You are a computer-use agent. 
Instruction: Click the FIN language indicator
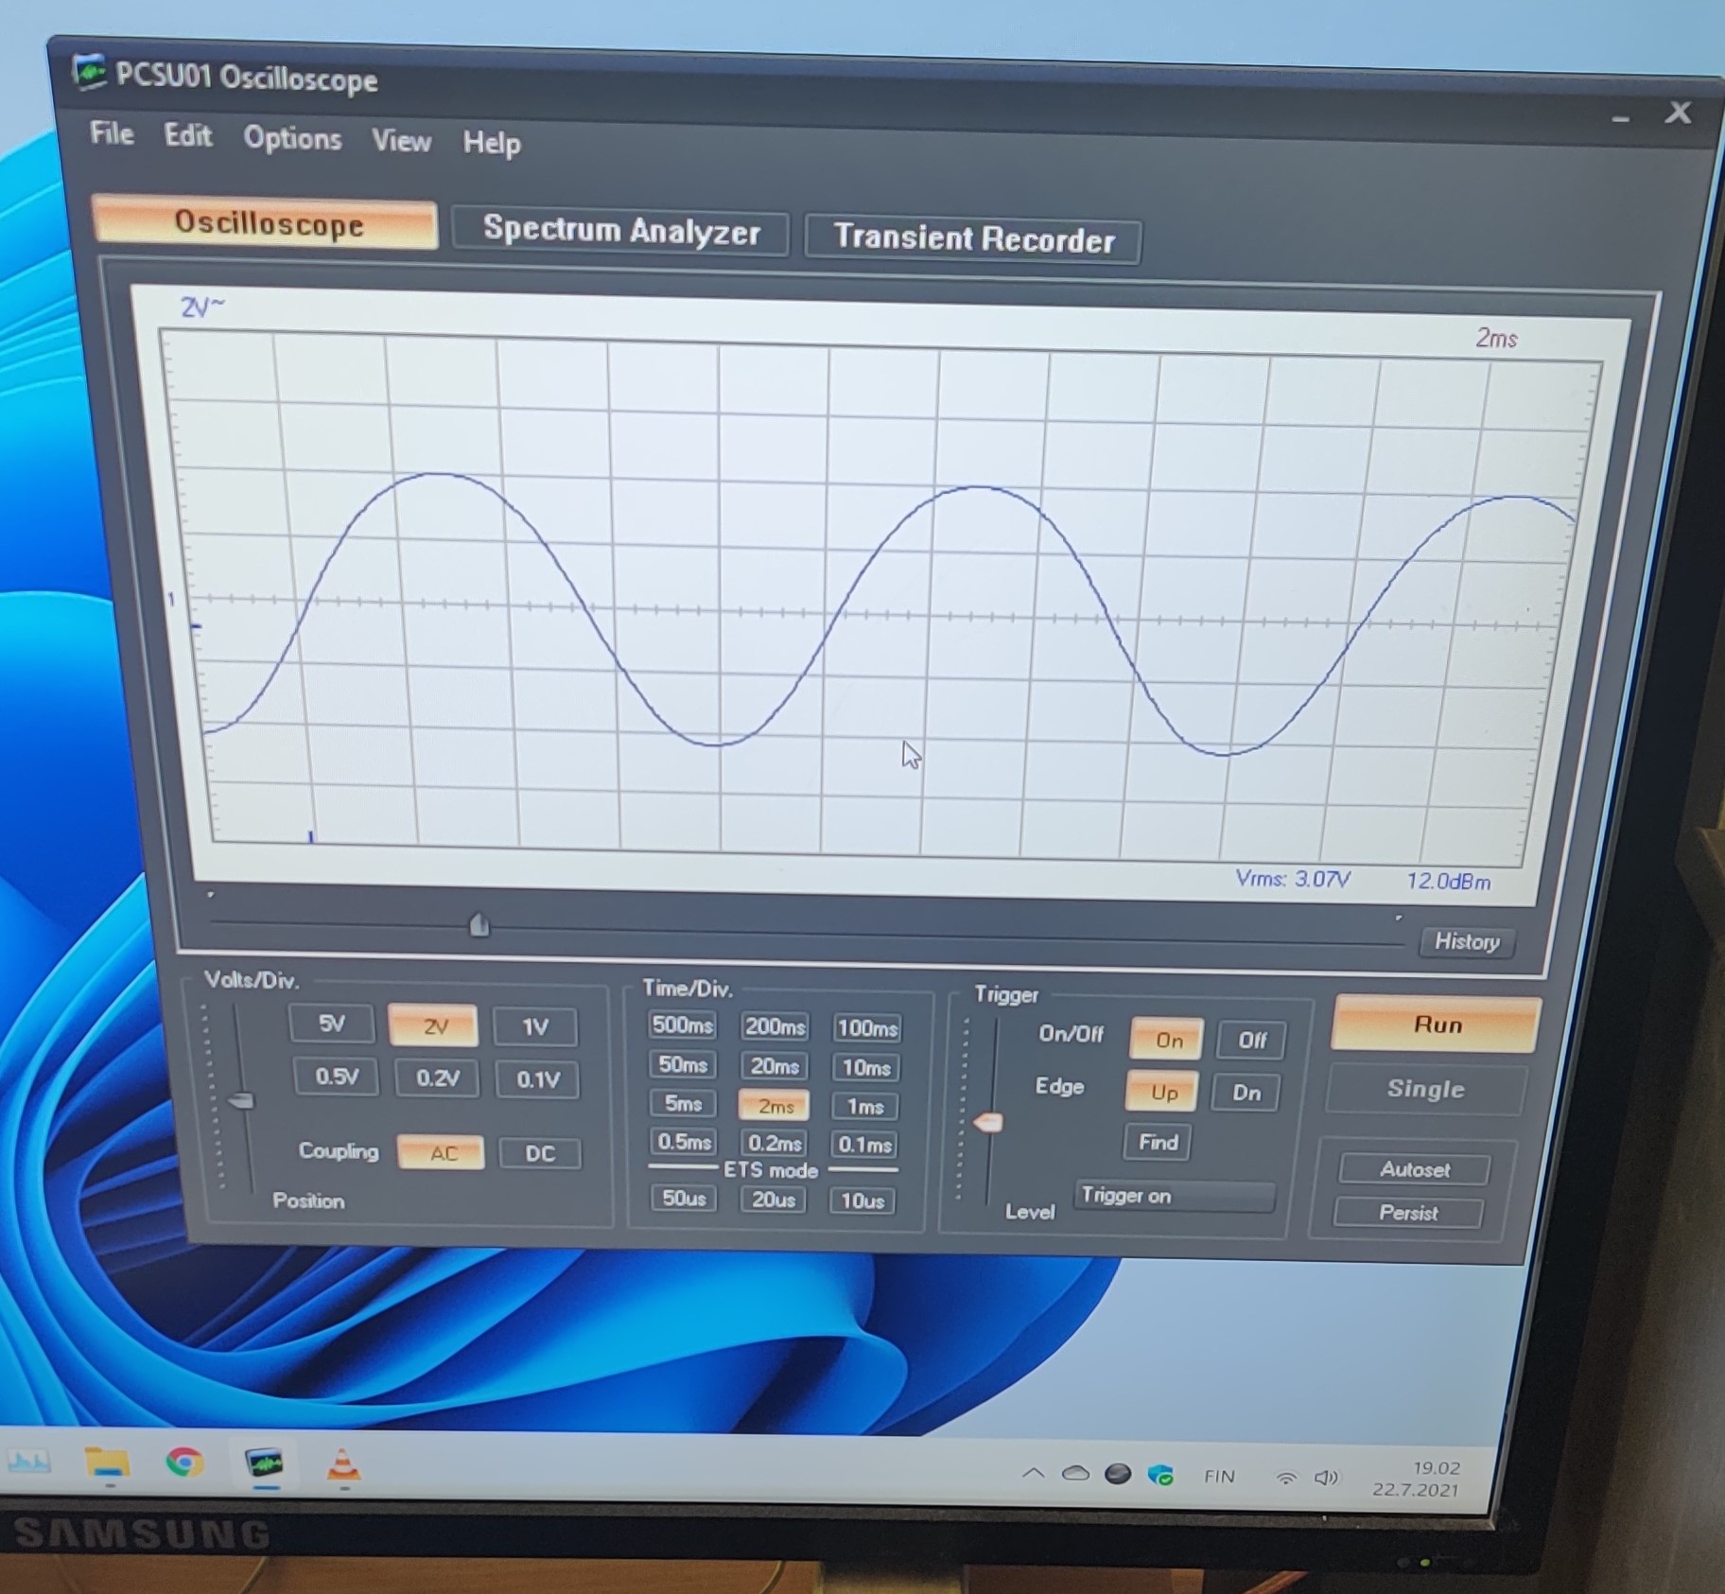tap(1219, 1476)
